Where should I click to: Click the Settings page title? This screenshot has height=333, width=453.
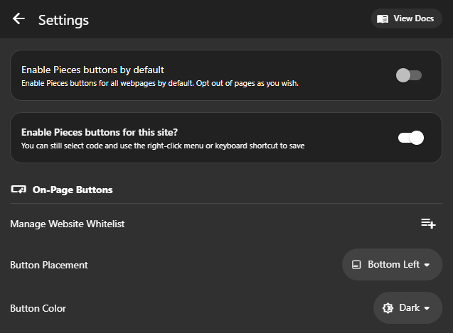(x=63, y=20)
